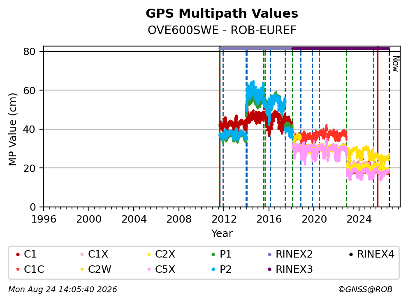
Task: Select the RINEX4 legend entry
Action: pos(371,254)
